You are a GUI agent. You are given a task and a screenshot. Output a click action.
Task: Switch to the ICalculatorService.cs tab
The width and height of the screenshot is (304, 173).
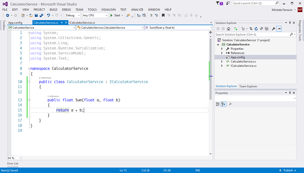(x=82, y=23)
